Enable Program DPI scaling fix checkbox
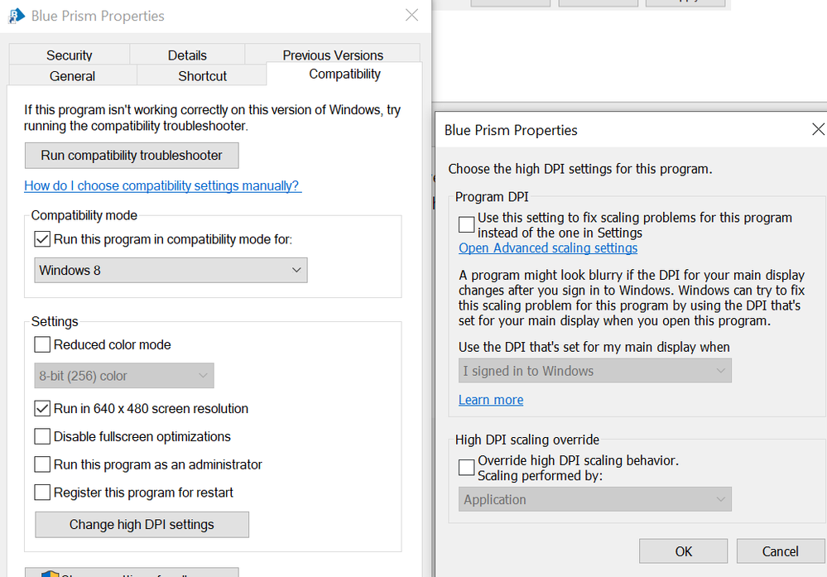Screen dimensions: 827x577 click(x=467, y=225)
